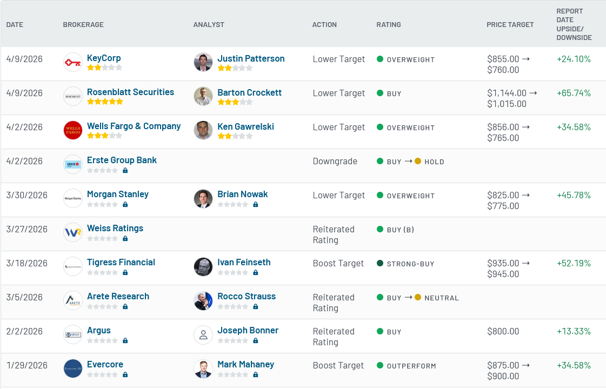This screenshot has height=389, width=606.
Task: Open the Tigress Financial logo icon
Action: tap(72, 266)
